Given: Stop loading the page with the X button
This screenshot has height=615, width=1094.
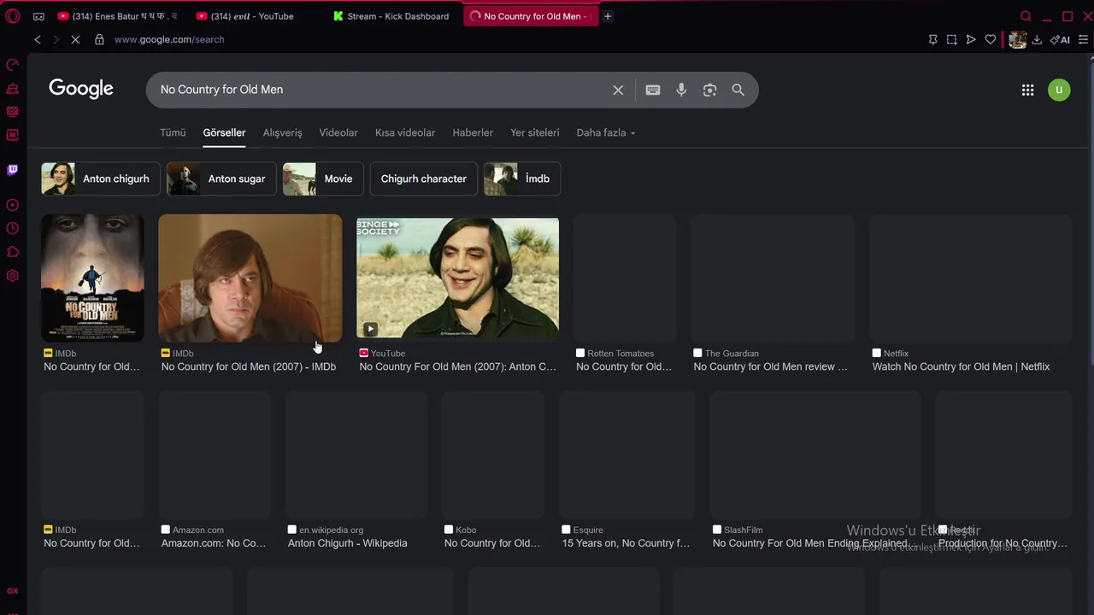Looking at the screenshot, I should [x=75, y=39].
